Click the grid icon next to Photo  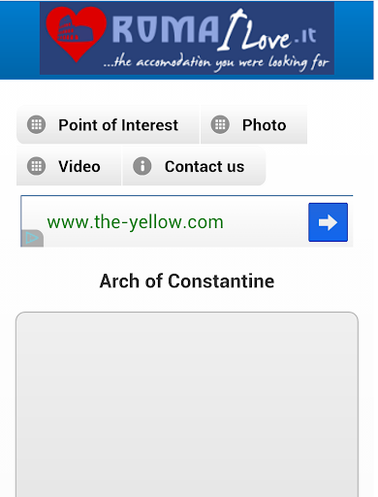coord(220,124)
